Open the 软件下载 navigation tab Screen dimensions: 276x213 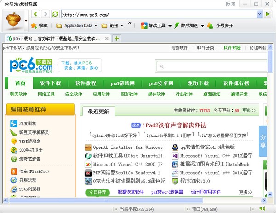pos(50,83)
